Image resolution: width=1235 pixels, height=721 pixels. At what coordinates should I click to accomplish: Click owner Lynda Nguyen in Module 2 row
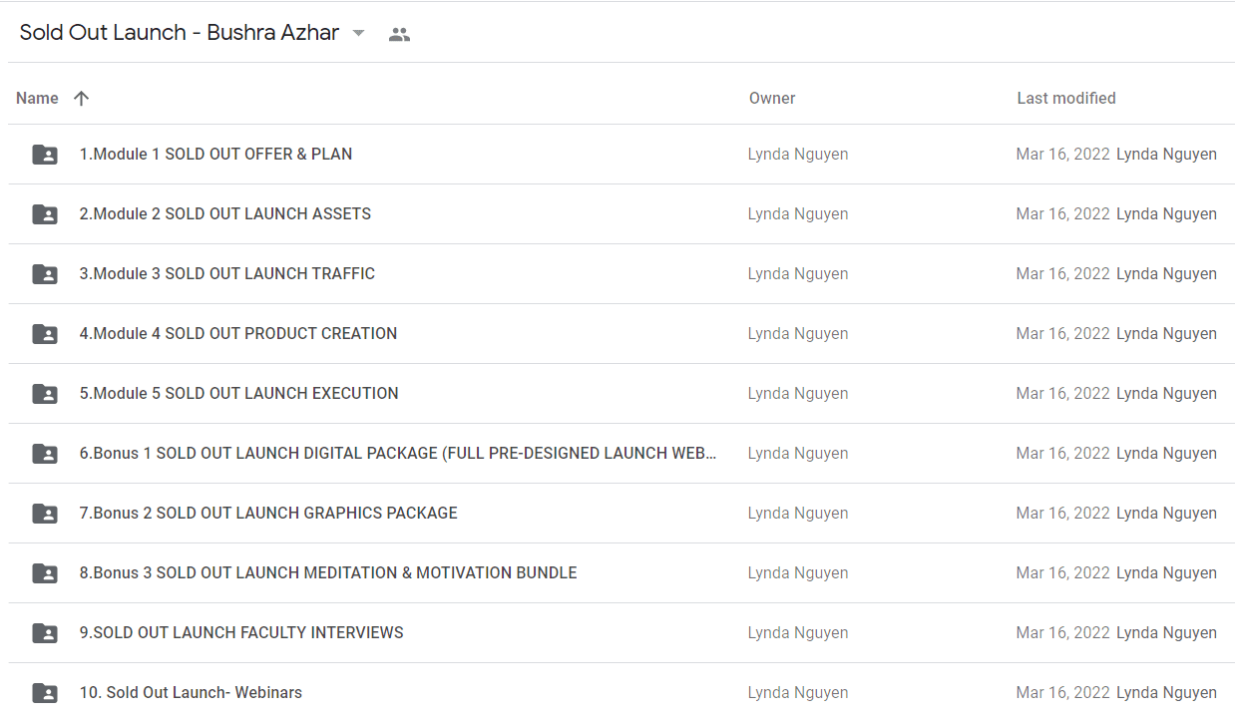pyautogui.click(x=798, y=213)
